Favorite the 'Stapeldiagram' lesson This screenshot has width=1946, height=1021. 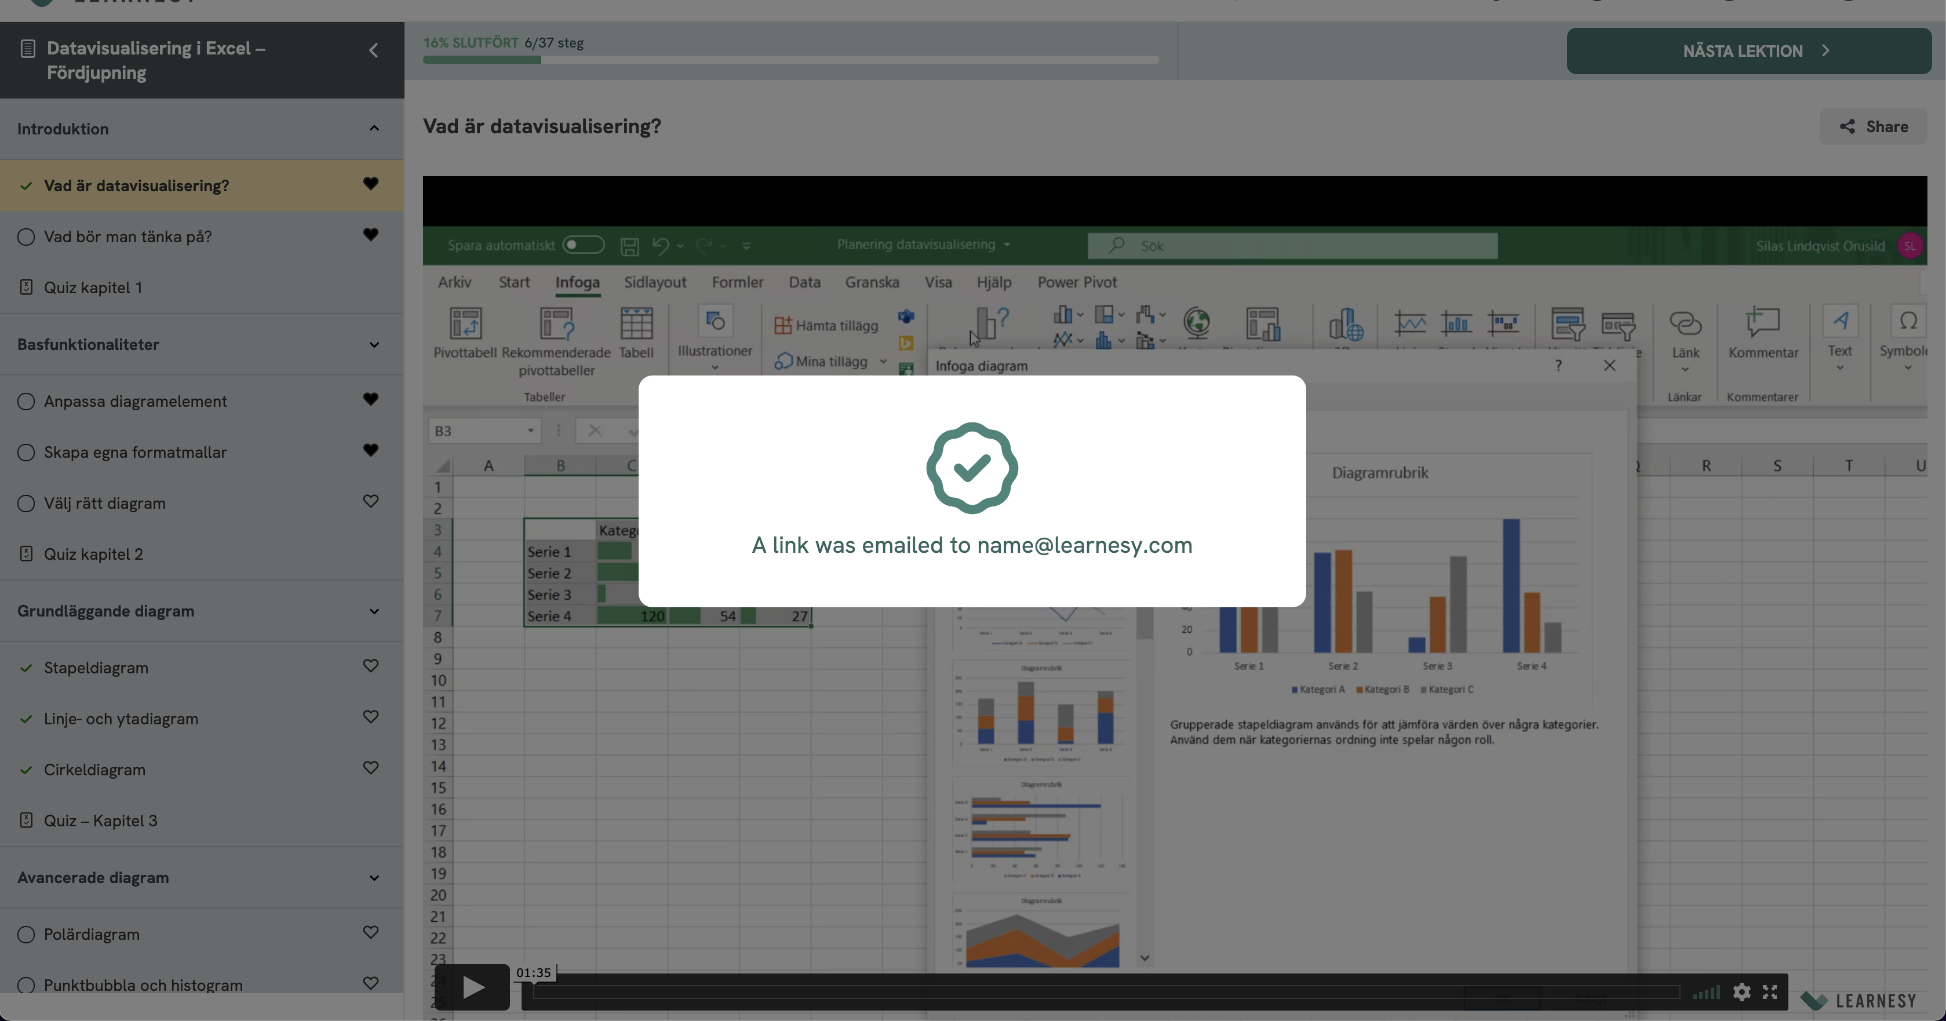370,666
